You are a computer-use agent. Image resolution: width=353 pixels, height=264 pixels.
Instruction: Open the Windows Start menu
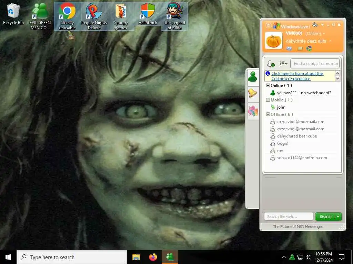pyautogui.click(x=8, y=257)
